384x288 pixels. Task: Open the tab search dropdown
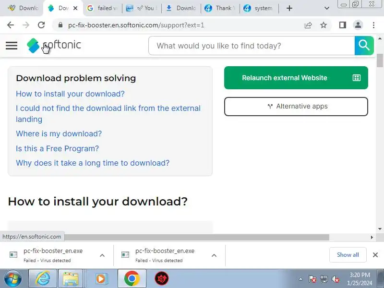tap(327, 8)
